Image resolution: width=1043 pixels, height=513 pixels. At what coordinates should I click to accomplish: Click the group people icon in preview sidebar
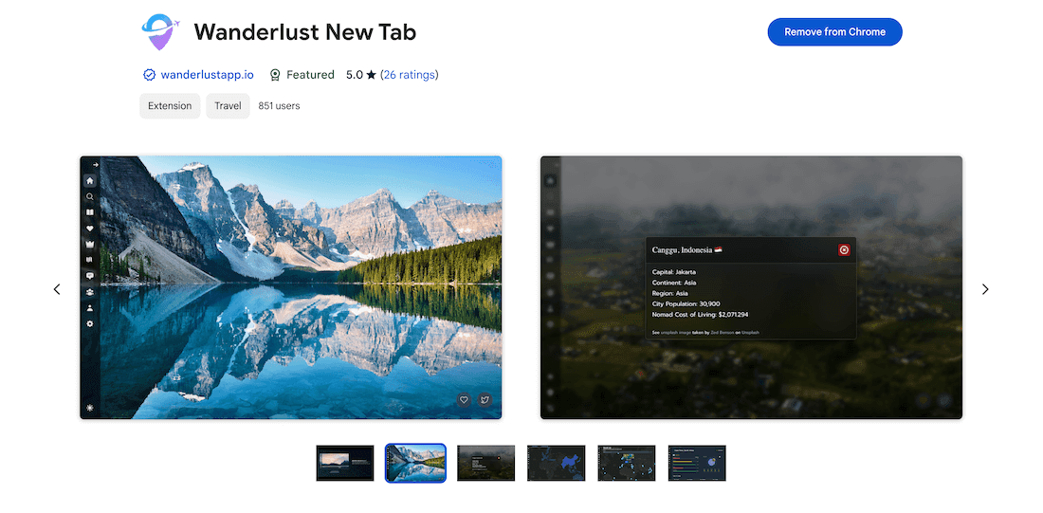90,292
